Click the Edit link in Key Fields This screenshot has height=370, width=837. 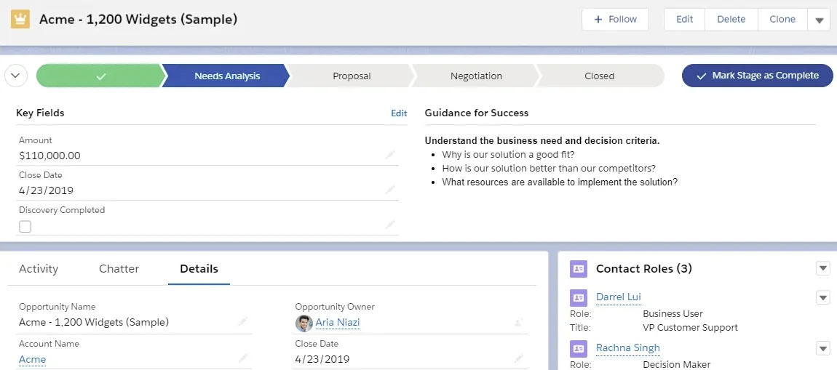click(x=399, y=113)
